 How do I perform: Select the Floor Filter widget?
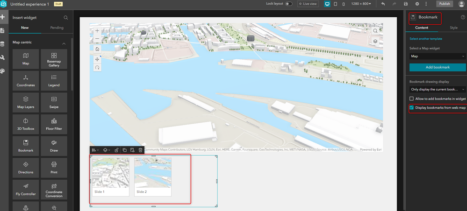coord(54,124)
